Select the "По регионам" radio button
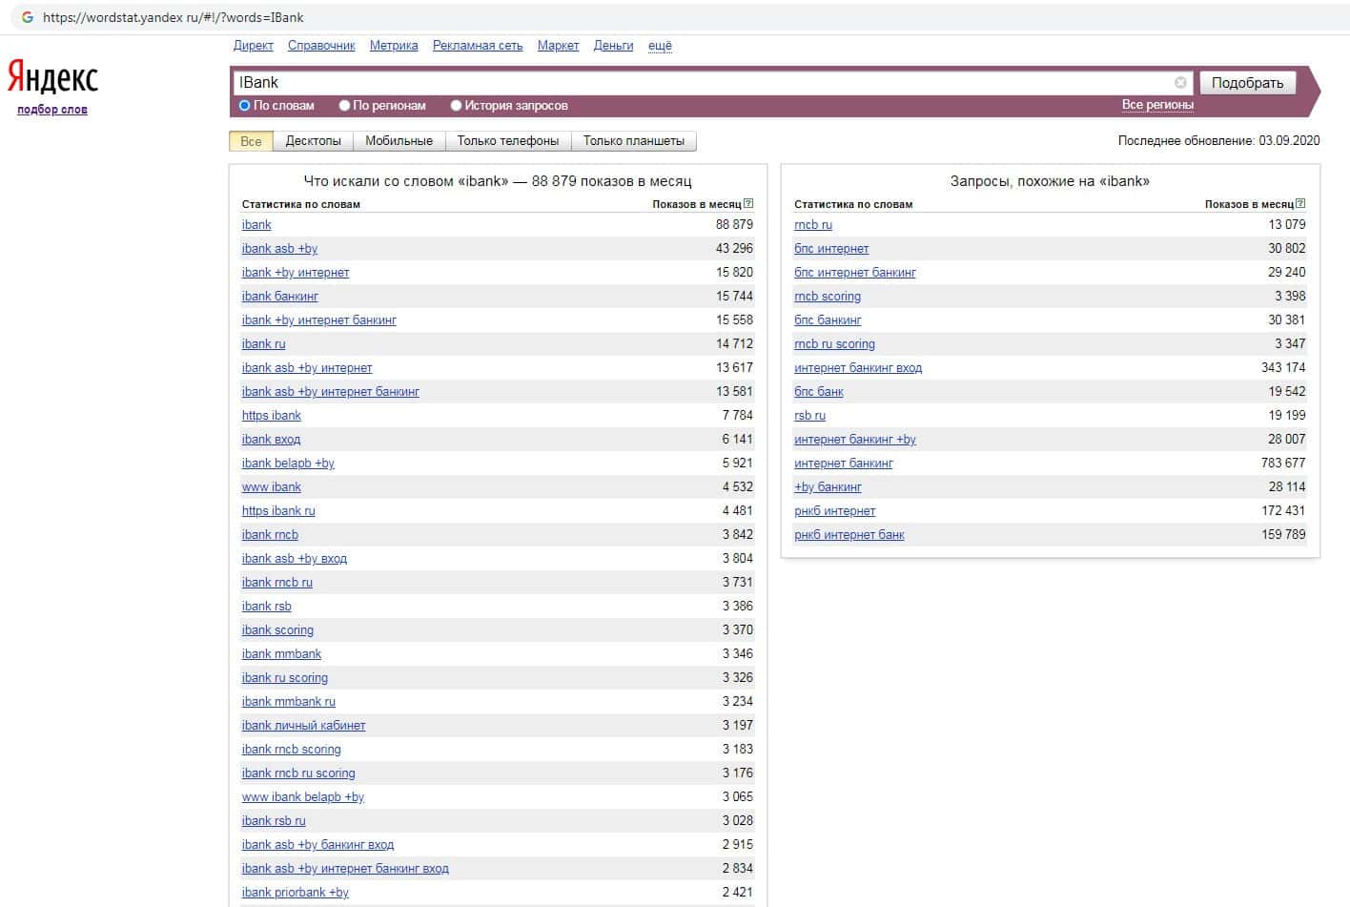The width and height of the screenshot is (1350, 907). tap(344, 106)
